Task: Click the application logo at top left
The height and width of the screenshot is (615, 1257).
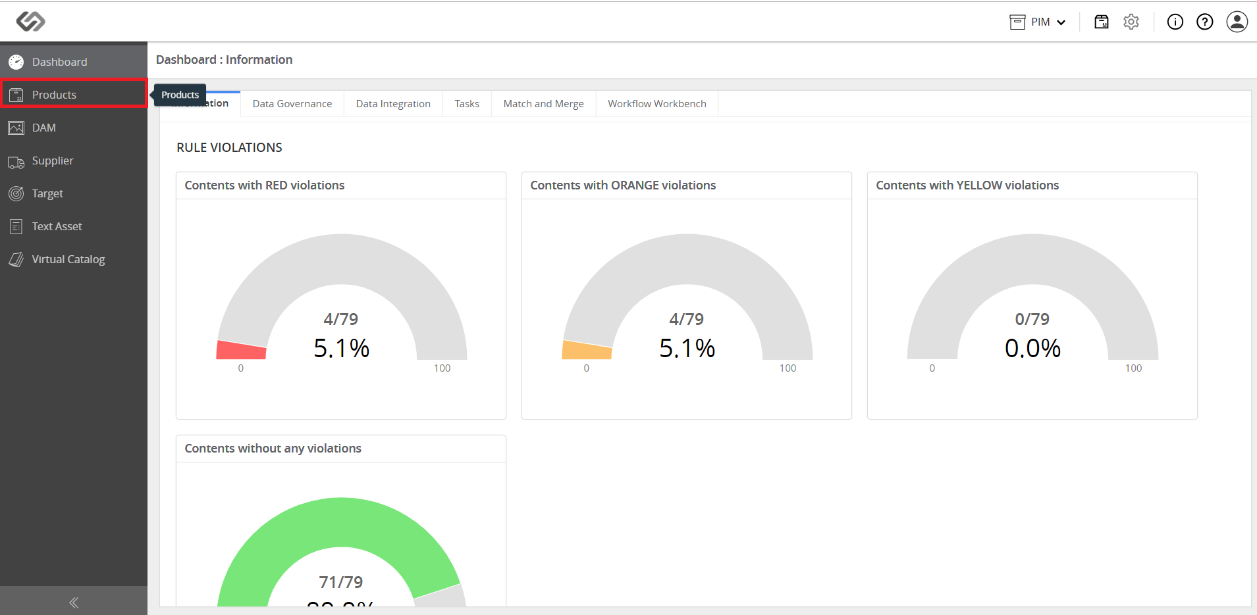Action: [x=30, y=22]
